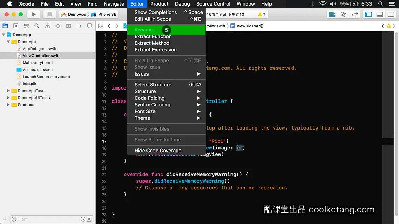Open the Project navigator folder icon
Viewport: 399px width, 224px height.
point(5,26)
